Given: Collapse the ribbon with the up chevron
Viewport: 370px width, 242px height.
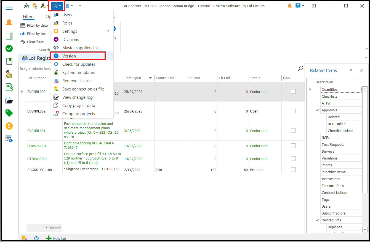Looking at the screenshot, I should click(x=366, y=49).
